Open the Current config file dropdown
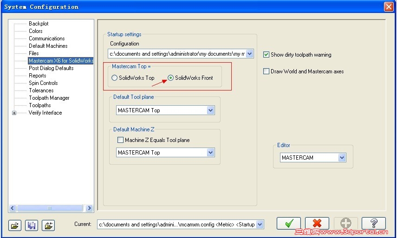 260,225
